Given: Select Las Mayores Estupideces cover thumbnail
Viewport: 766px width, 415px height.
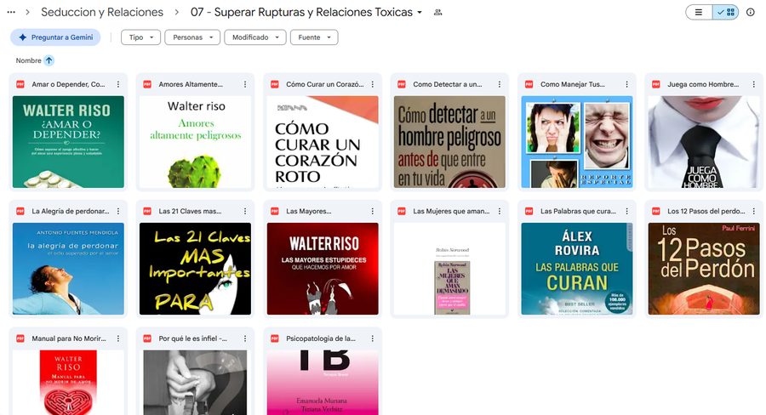Looking at the screenshot, I should 323,269.
